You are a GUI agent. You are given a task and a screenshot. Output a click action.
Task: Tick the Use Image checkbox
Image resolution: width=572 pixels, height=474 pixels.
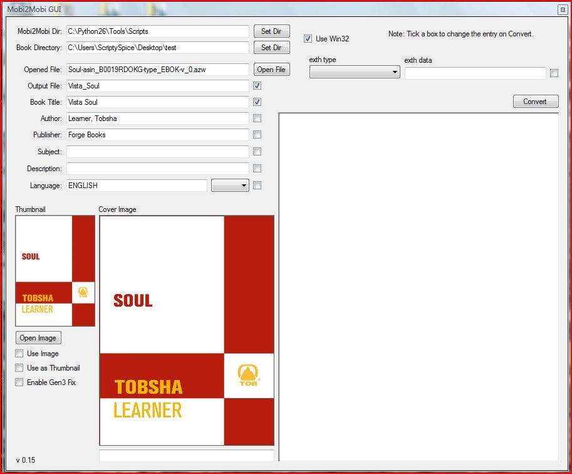pos(19,354)
